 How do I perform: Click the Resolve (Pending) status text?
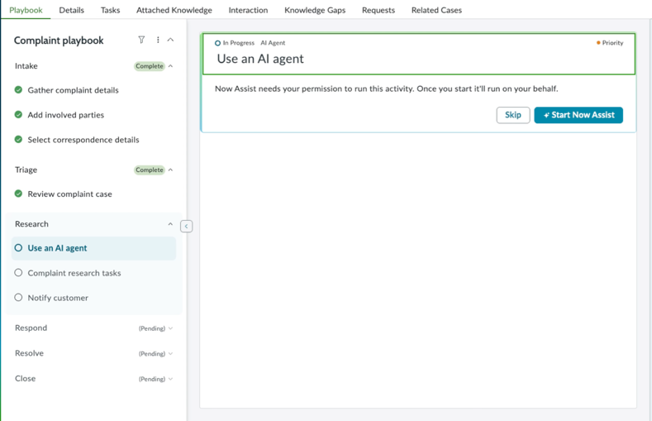[x=152, y=354]
